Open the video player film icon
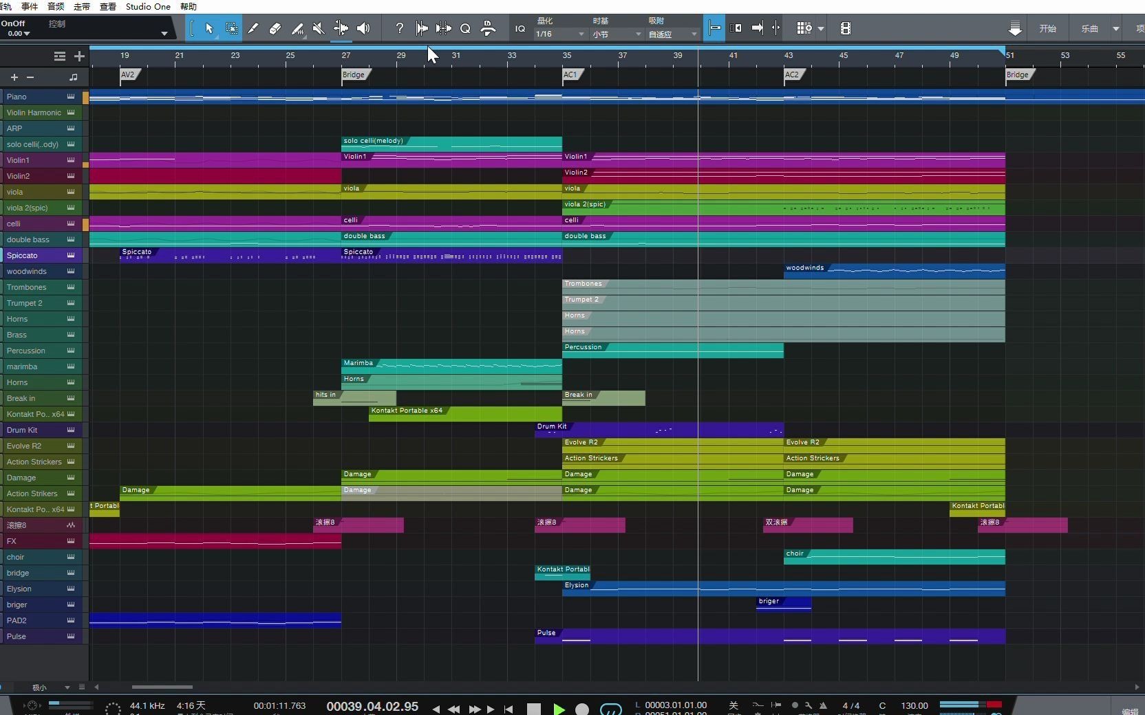 (846, 28)
